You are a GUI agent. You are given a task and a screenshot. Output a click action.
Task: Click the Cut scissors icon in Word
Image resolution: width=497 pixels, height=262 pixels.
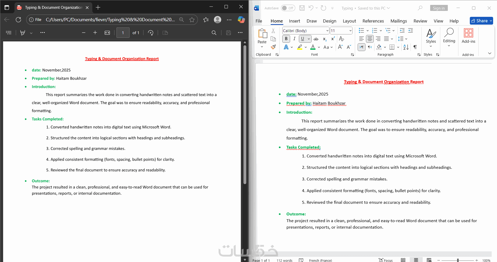point(273,31)
